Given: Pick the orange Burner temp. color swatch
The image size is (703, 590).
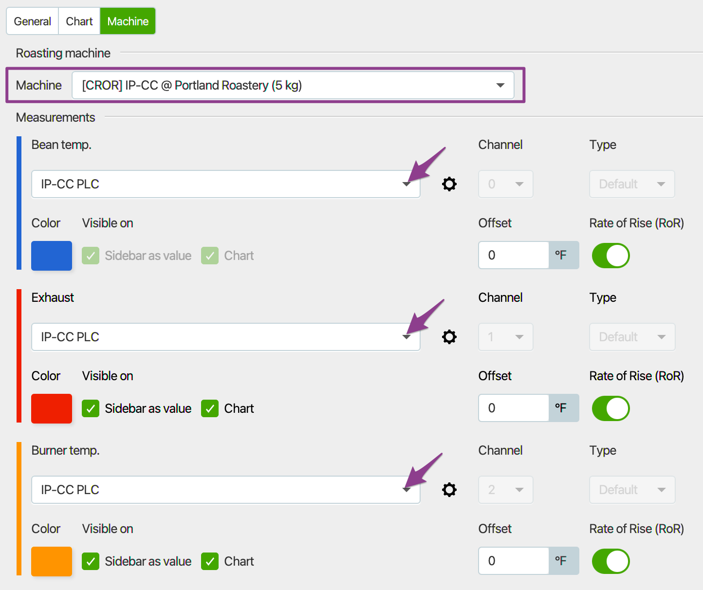Looking at the screenshot, I should [x=52, y=561].
